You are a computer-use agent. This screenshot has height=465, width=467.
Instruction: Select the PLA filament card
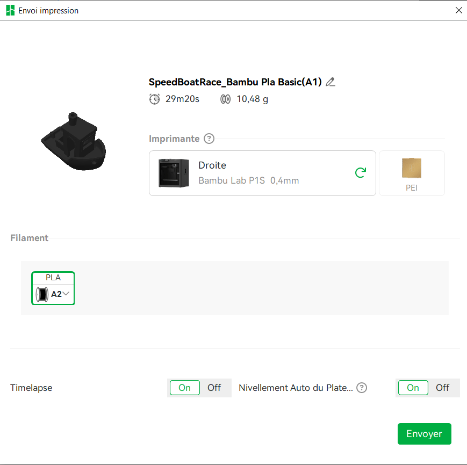point(53,278)
